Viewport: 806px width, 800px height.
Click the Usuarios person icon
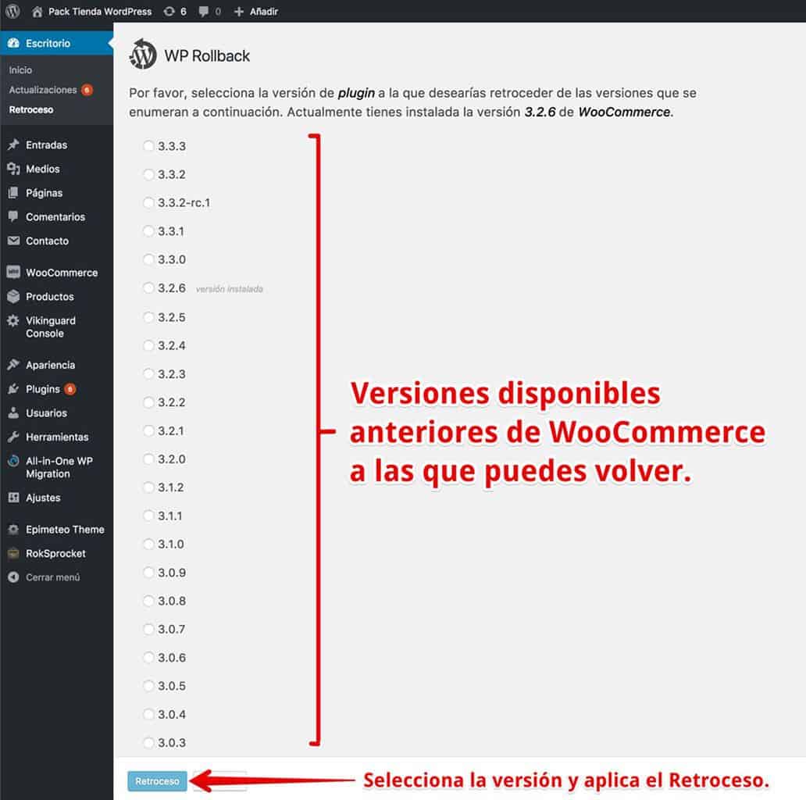click(x=13, y=412)
